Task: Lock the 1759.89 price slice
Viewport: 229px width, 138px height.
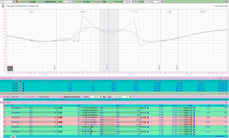Action: pos(23,86)
